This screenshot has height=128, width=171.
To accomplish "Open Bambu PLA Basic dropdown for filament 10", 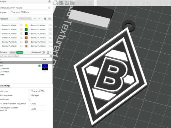I will coord(38,42).
